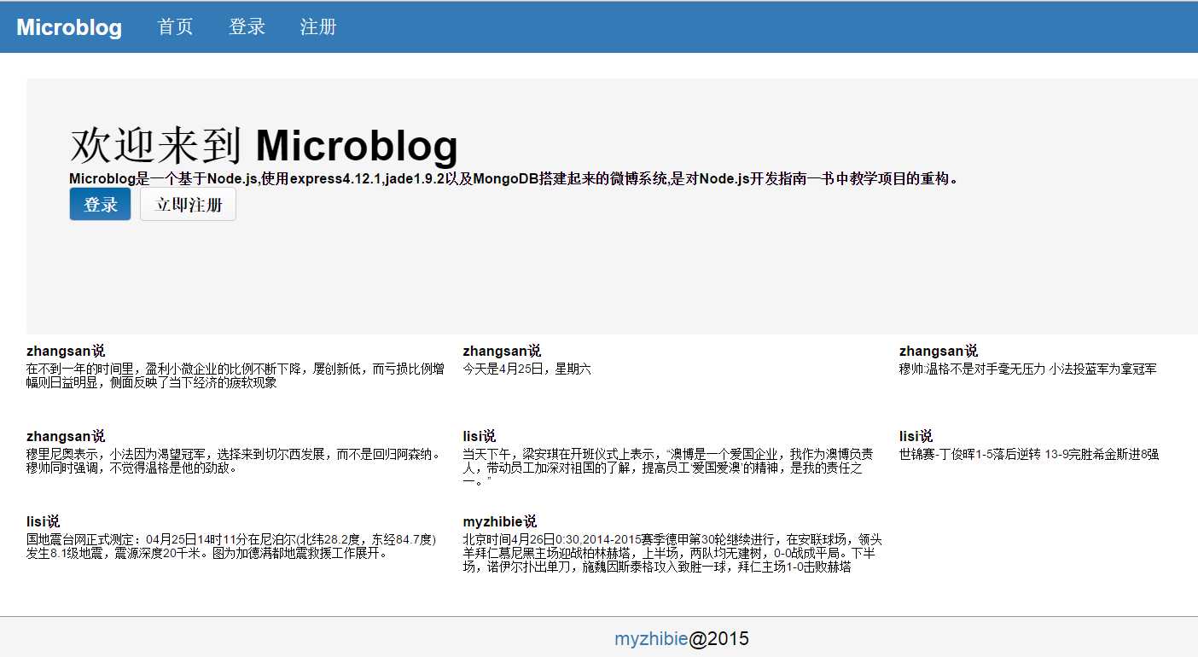Image resolution: width=1198 pixels, height=657 pixels.
Task: Click the post text 穆帅:温格不是对手
Action: tap(1028, 369)
